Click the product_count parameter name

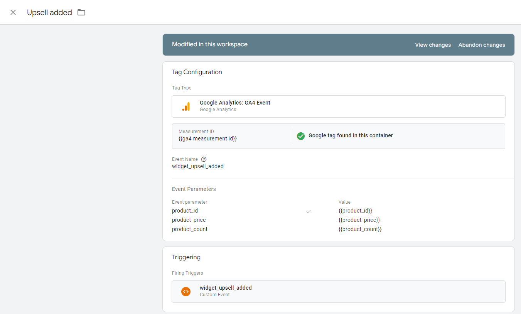pyautogui.click(x=190, y=229)
